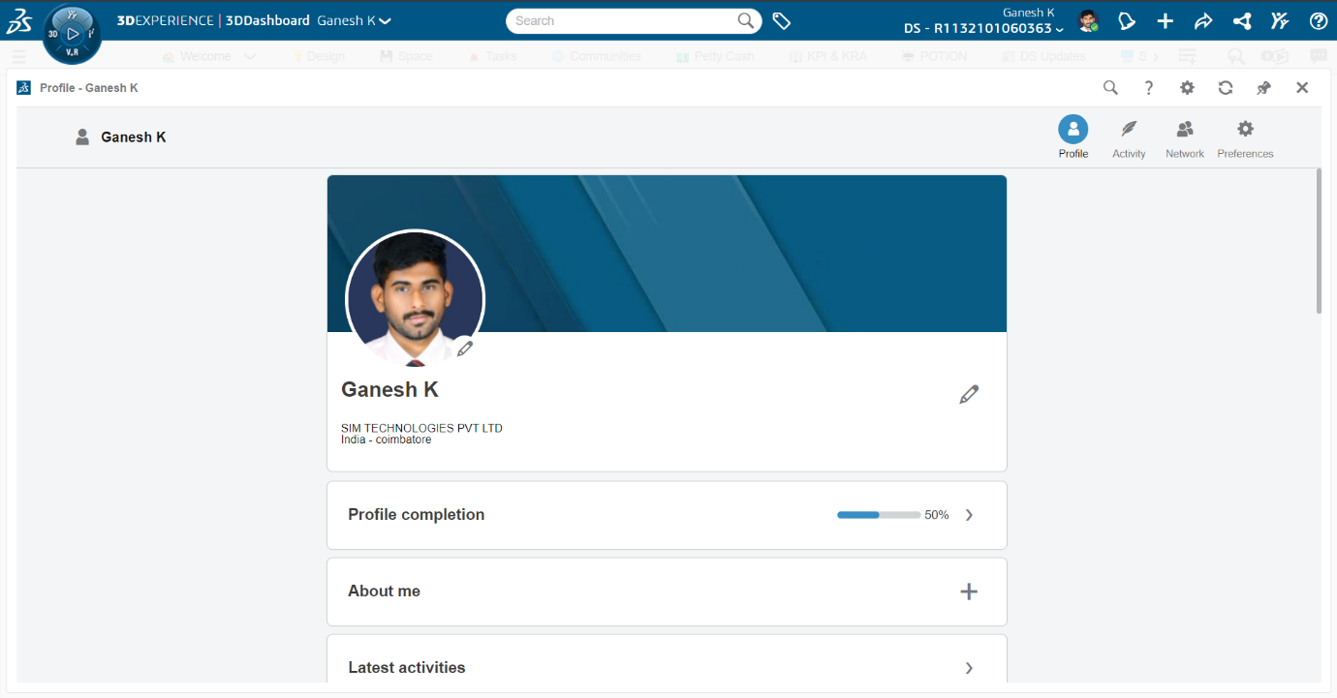Click the SIM TECHNOLOGIES PVT LTD text

tap(421, 428)
